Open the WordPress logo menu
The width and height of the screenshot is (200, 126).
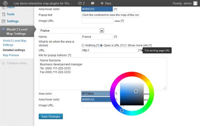(5, 3)
